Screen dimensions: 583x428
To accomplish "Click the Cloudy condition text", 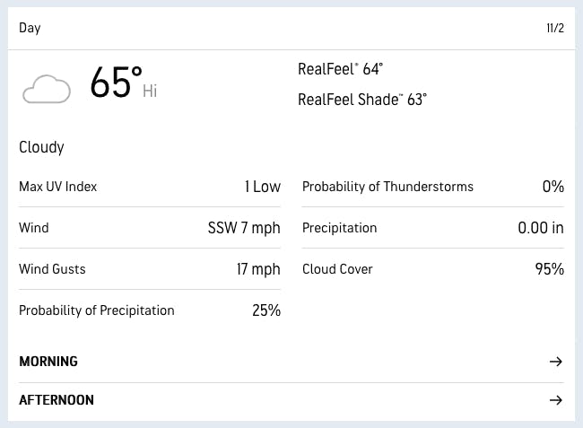I will point(41,147).
